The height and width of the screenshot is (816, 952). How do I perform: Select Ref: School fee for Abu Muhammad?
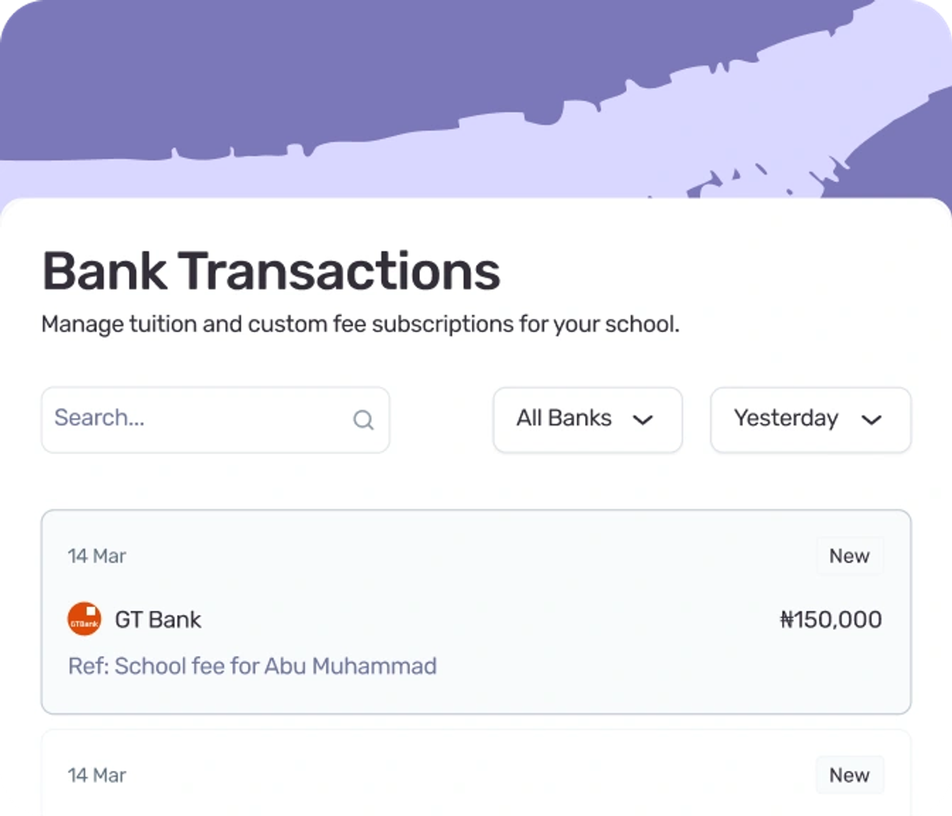click(x=252, y=666)
